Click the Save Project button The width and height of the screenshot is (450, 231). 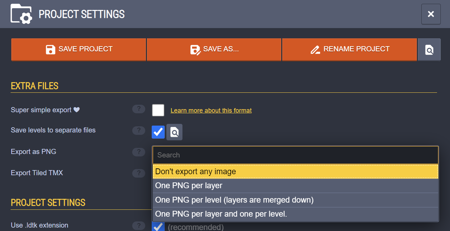pyautogui.click(x=79, y=49)
